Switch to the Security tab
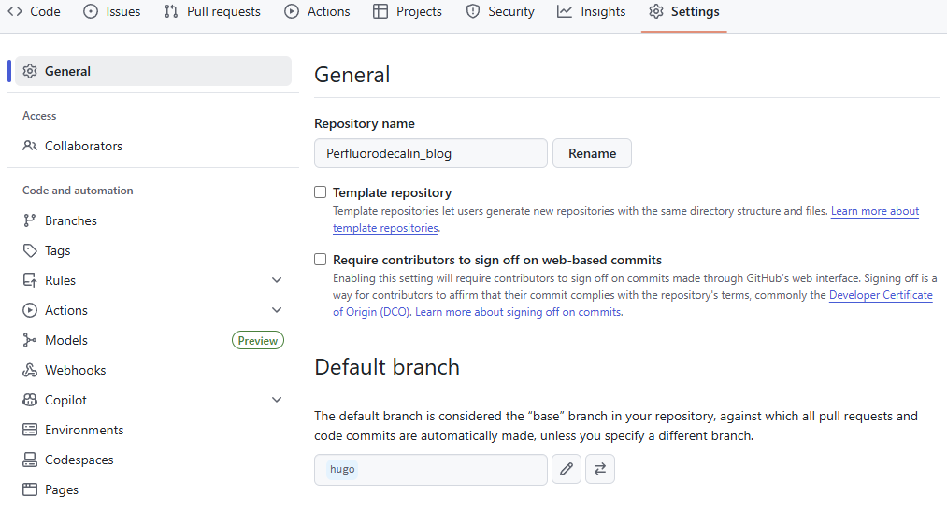The width and height of the screenshot is (947, 510). click(500, 11)
